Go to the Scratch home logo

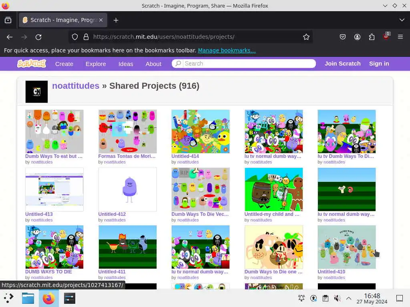click(x=32, y=64)
